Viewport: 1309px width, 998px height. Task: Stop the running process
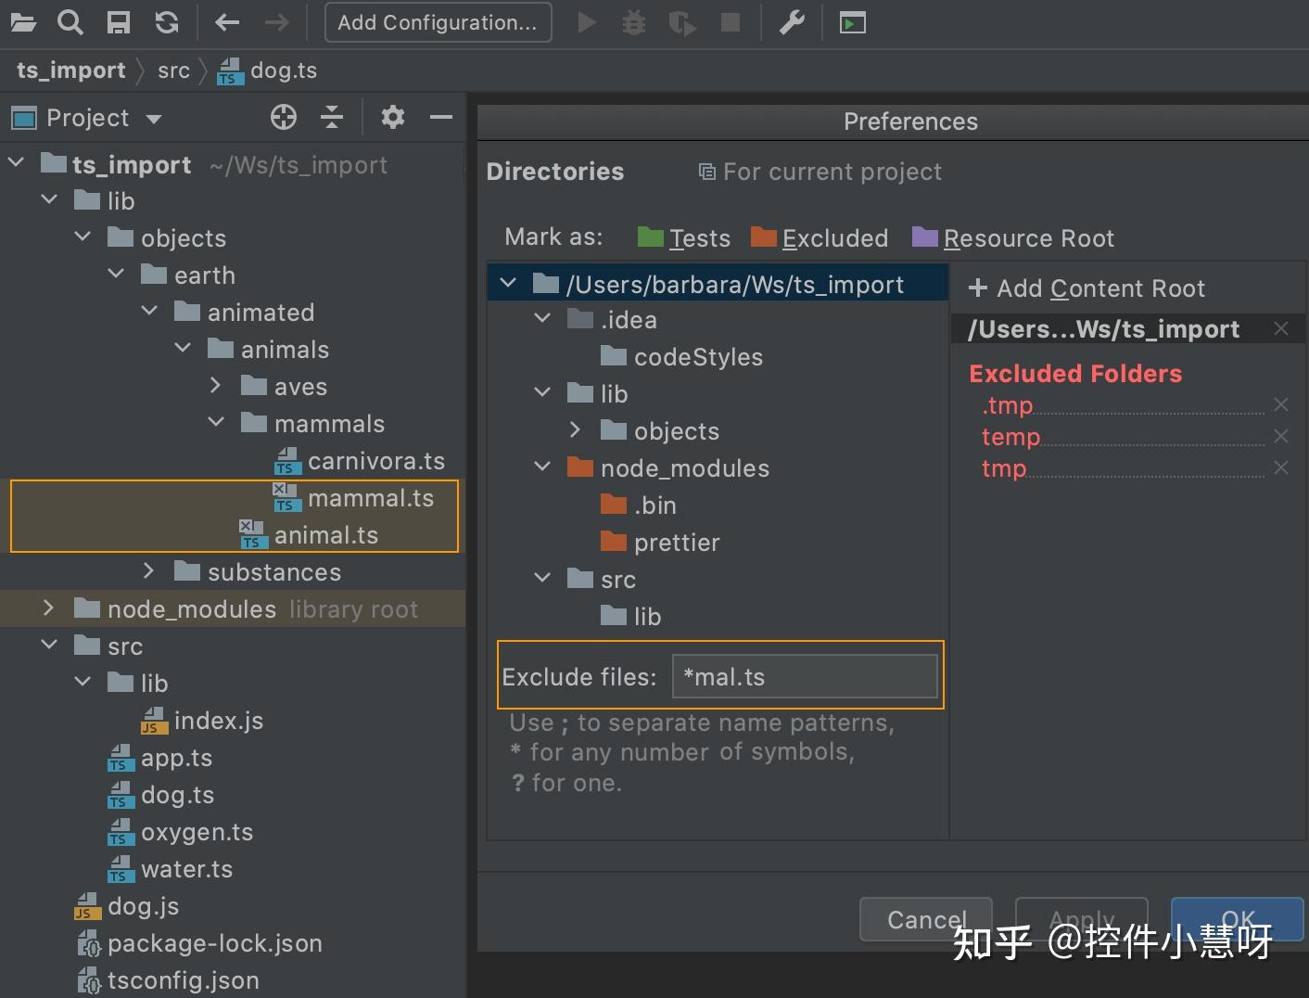731,22
